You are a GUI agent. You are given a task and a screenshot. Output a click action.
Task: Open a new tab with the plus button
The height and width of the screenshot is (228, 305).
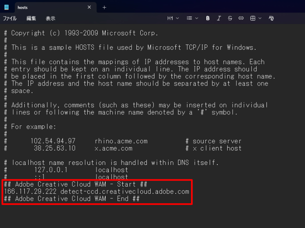click(105, 6)
